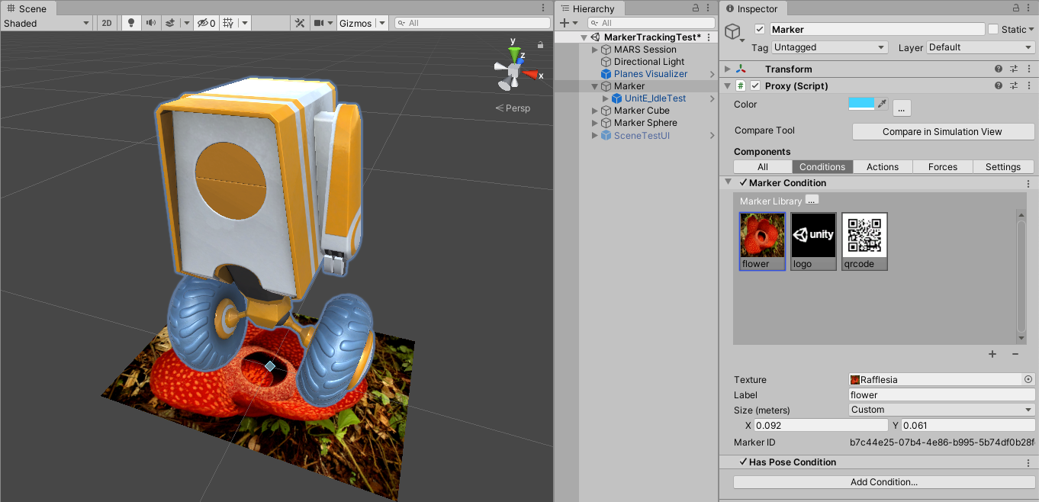This screenshot has height=502, width=1039.
Task: Toggle scene lighting with the lightbulb icon
Action: pyautogui.click(x=131, y=23)
